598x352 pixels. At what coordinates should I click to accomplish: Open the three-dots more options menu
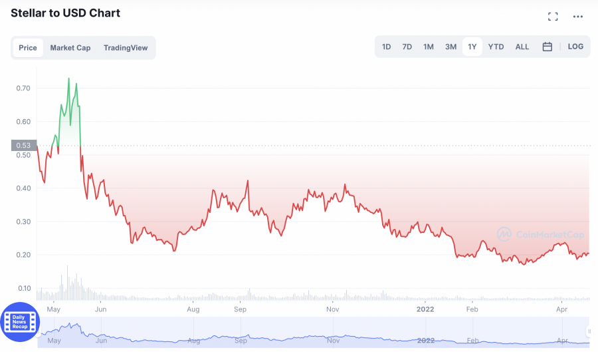[x=578, y=17]
